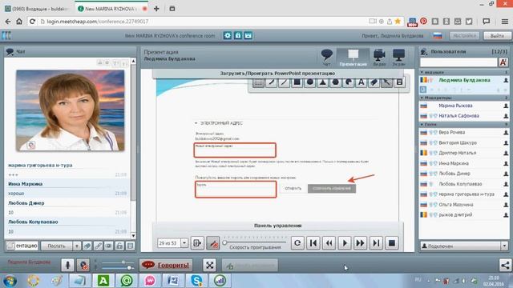Click the Pinterest extension icon
This screenshot has width=513, height=288.
[x=423, y=22]
